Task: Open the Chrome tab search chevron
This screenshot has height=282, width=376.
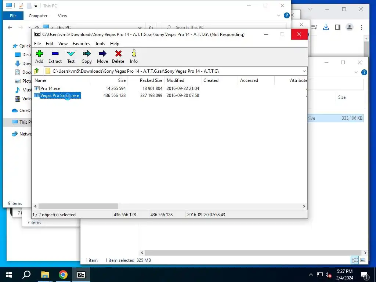Action: point(310,9)
